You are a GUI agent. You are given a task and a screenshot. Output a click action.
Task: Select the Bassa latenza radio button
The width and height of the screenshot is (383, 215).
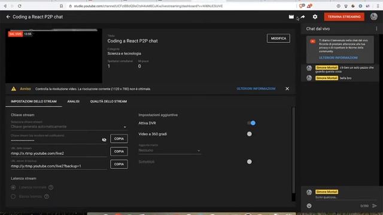coord(13,196)
